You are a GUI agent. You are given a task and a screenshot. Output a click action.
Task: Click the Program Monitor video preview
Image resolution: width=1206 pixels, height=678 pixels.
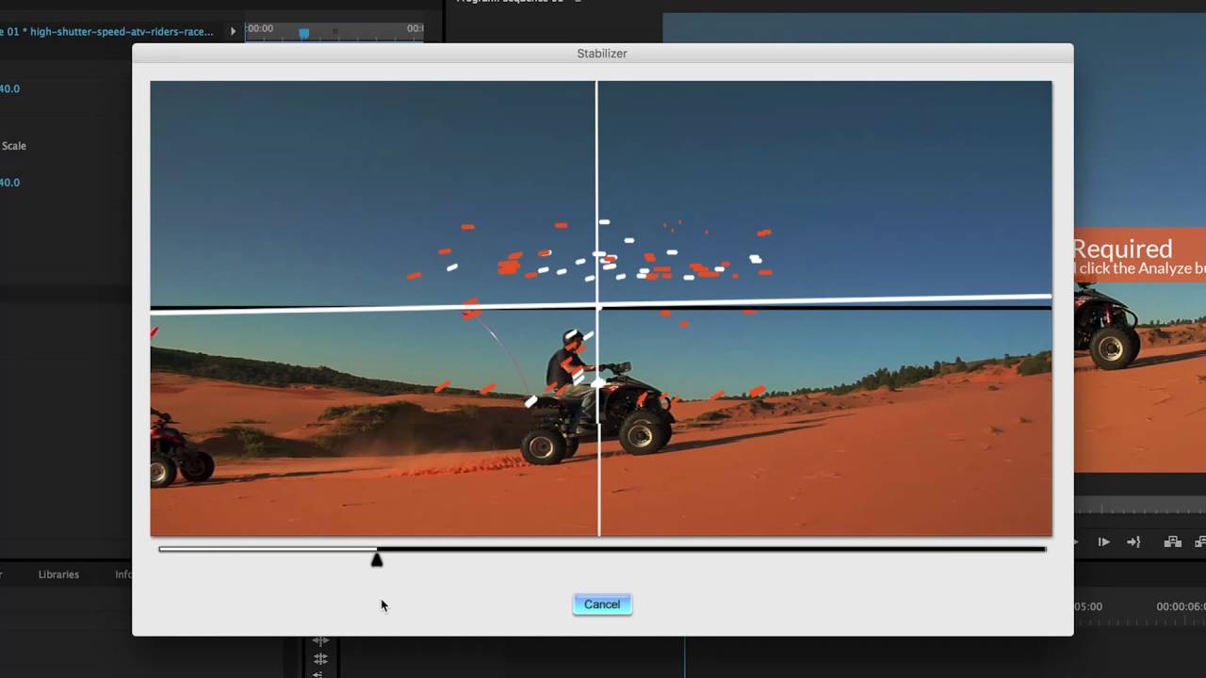[x=1139, y=242]
